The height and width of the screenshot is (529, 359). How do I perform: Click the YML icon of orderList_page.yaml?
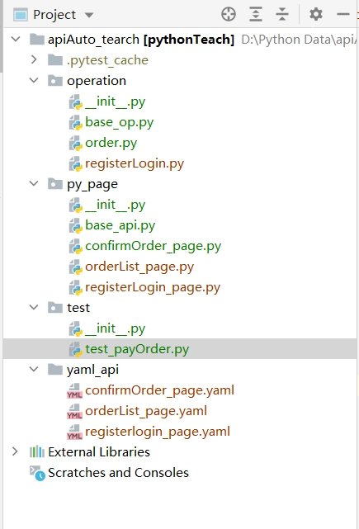click(74, 411)
